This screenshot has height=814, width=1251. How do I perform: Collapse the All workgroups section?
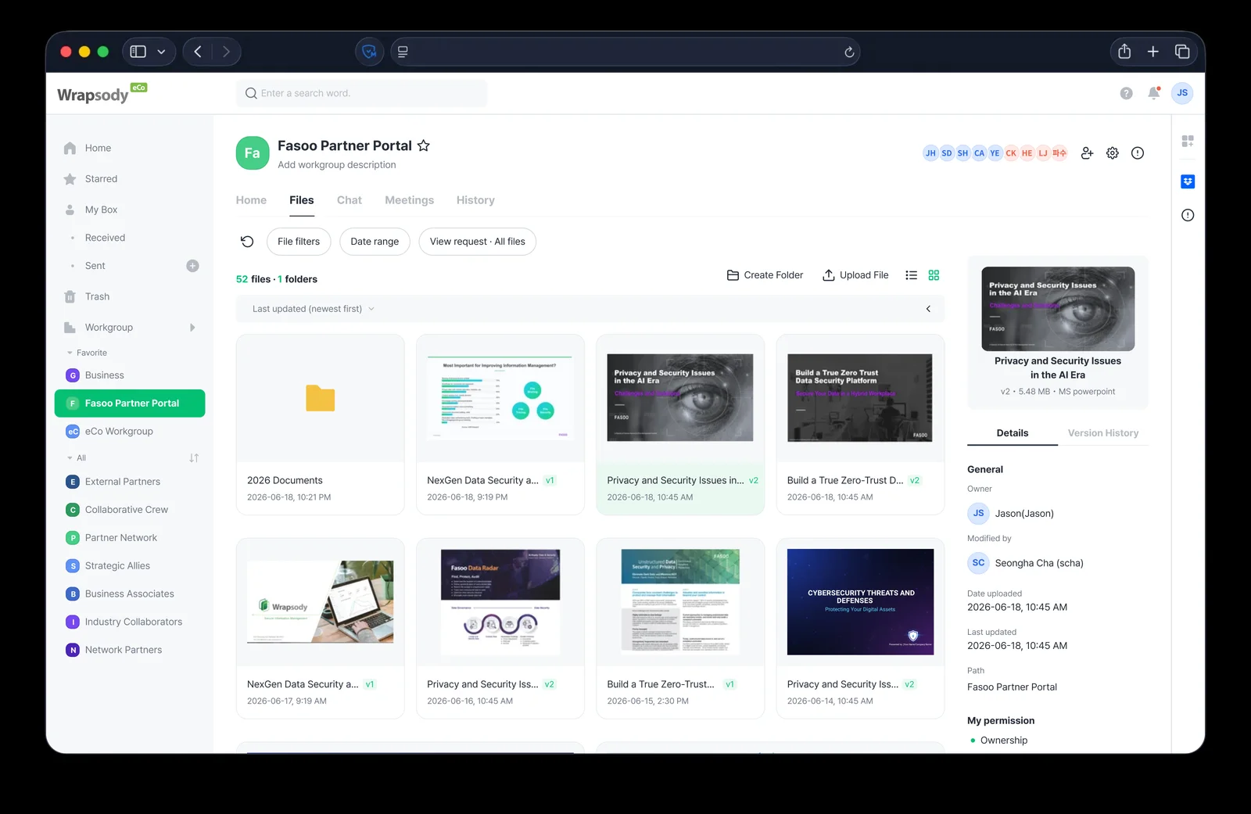(70, 458)
